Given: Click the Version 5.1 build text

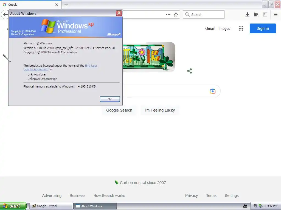Looking at the screenshot, I should click(x=69, y=48).
